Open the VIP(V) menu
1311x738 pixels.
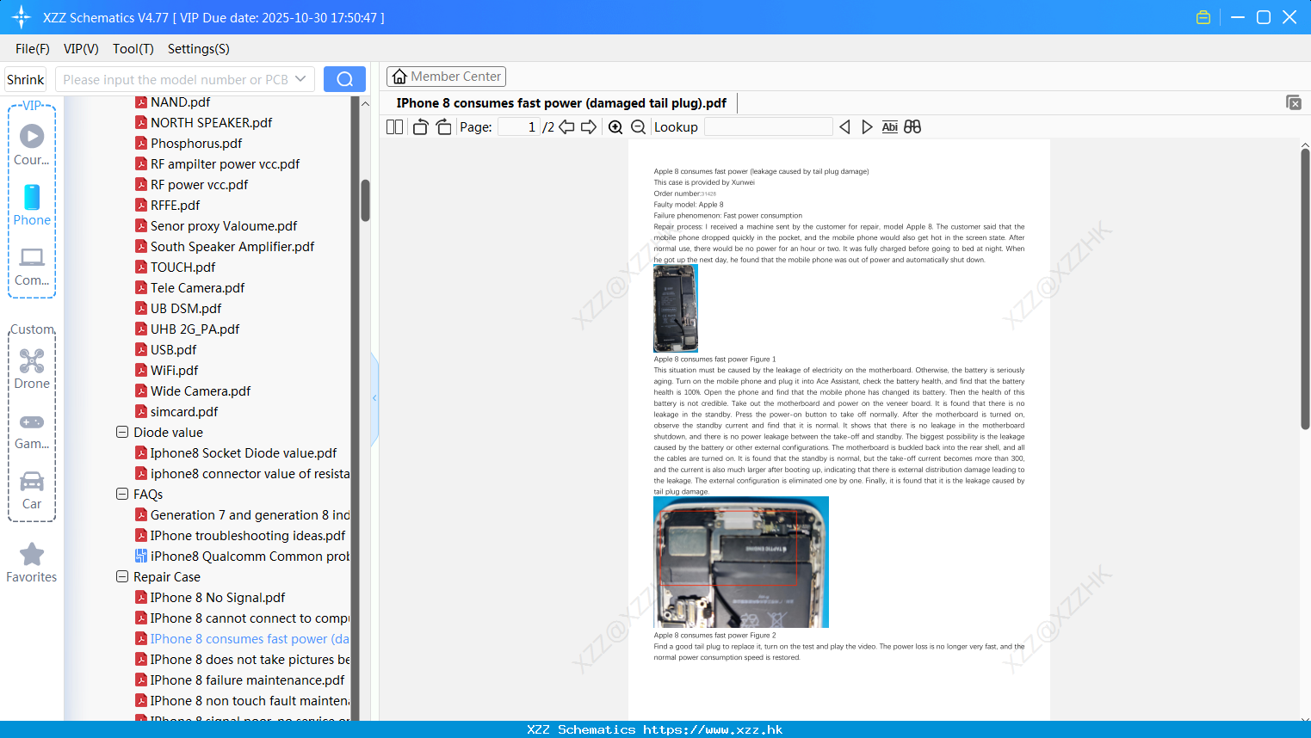(x=81, y=49)
